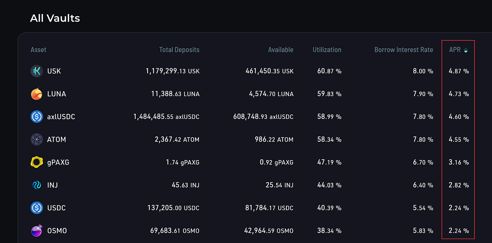Image resolution: width=492 pixels, height=243 pixels.
Task: Click the 5.83 % borrow rate
Action: pyautogui.click(x=423, y=231)
